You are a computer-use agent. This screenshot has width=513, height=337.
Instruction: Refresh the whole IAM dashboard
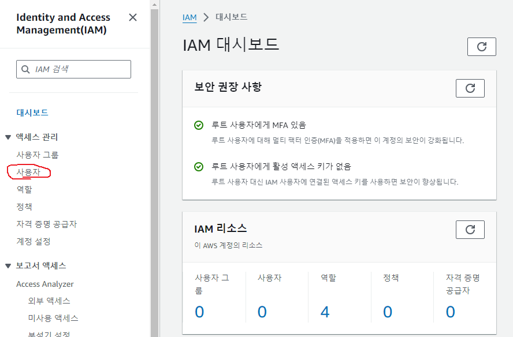tap(482, 47)
